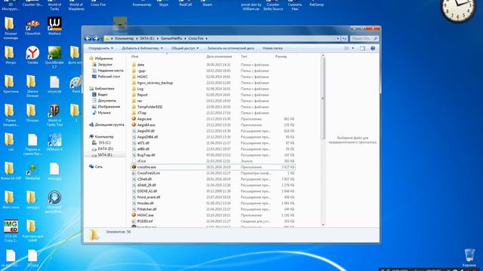Refresh the folder with address bar refresh button
This screenshot has height=271, width=483.
344,38
